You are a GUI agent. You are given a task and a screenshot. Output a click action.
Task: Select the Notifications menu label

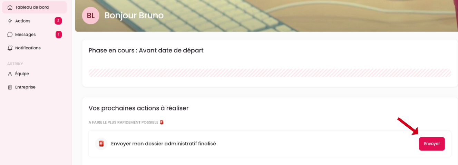[28, 48]
